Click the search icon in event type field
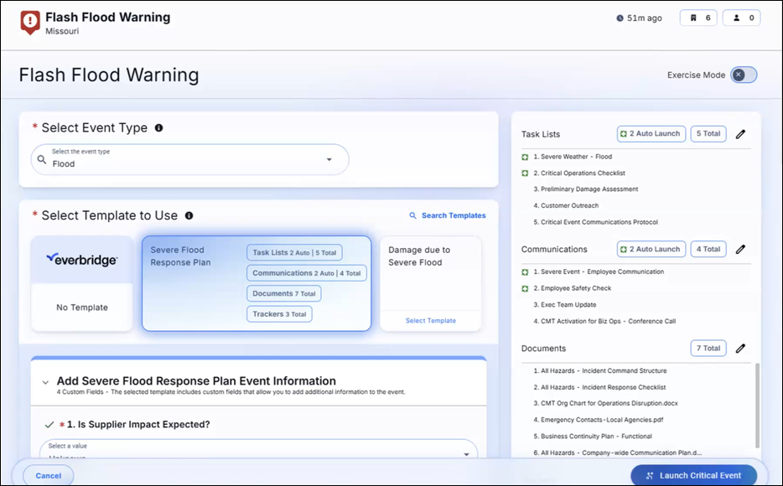This screenshot has height=486, width=783. click(42, 160)
